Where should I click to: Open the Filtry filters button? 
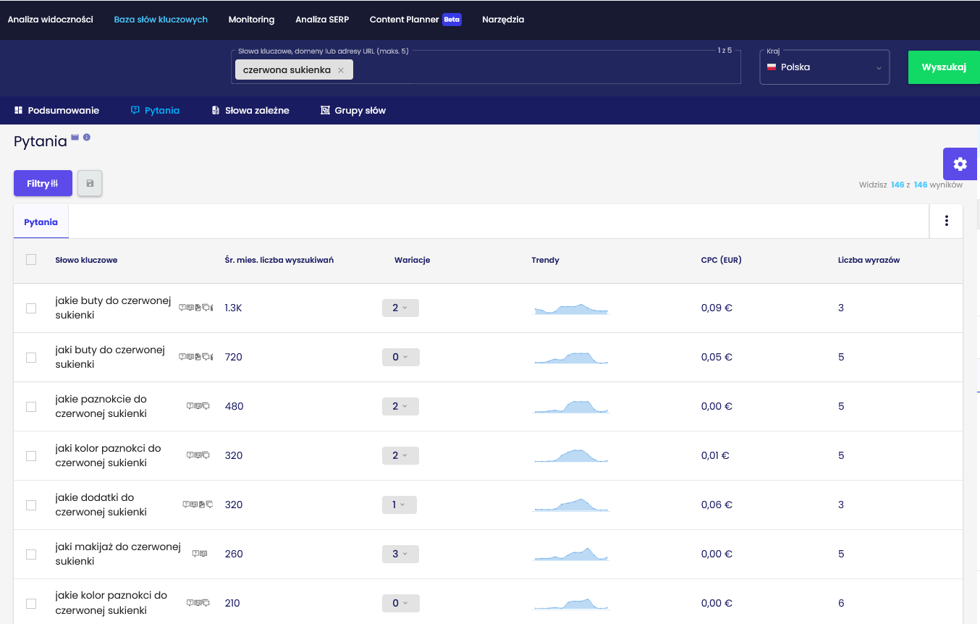(x=43, y=183)
